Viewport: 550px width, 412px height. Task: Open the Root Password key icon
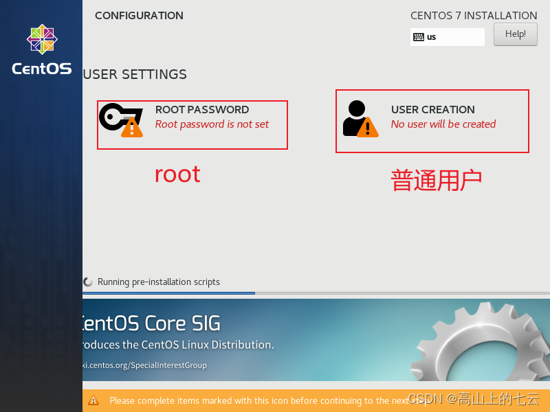121,120
